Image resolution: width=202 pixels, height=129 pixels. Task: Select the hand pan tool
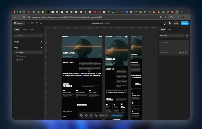[x=86, y=116]
